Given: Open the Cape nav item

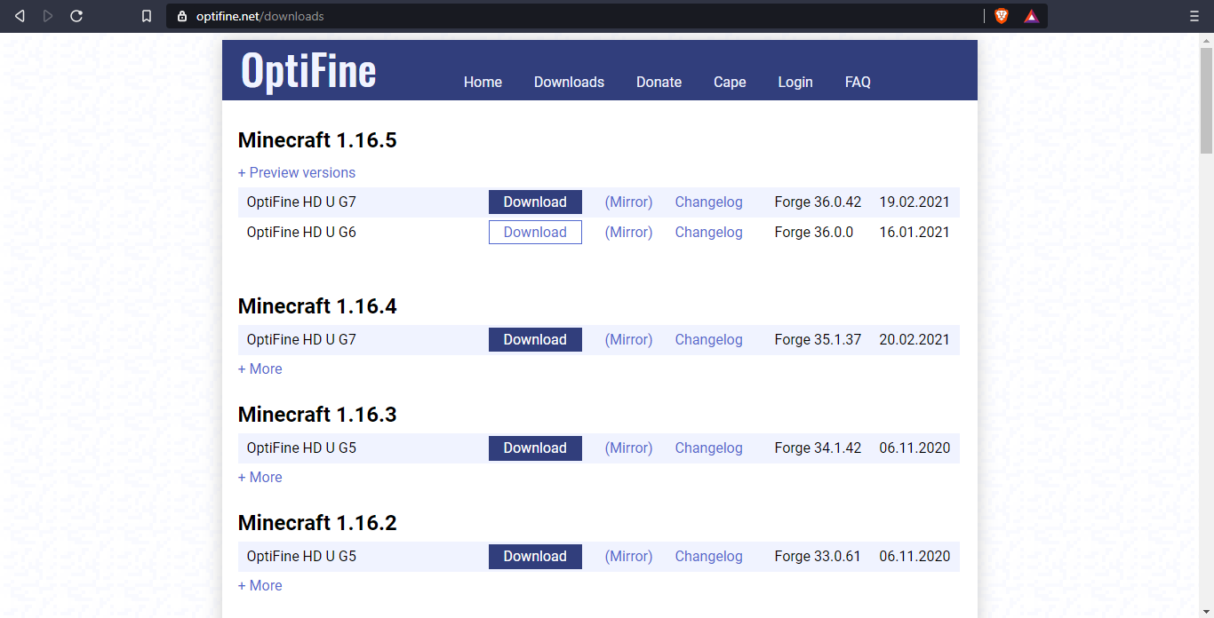Looking at the screenshot, I should click(x=730, y=82).
